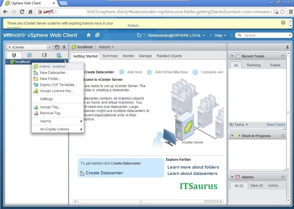Maximize the Alarms panel
Image resolution: width=294 pixels, height=209 pixels.
(283, 177)
